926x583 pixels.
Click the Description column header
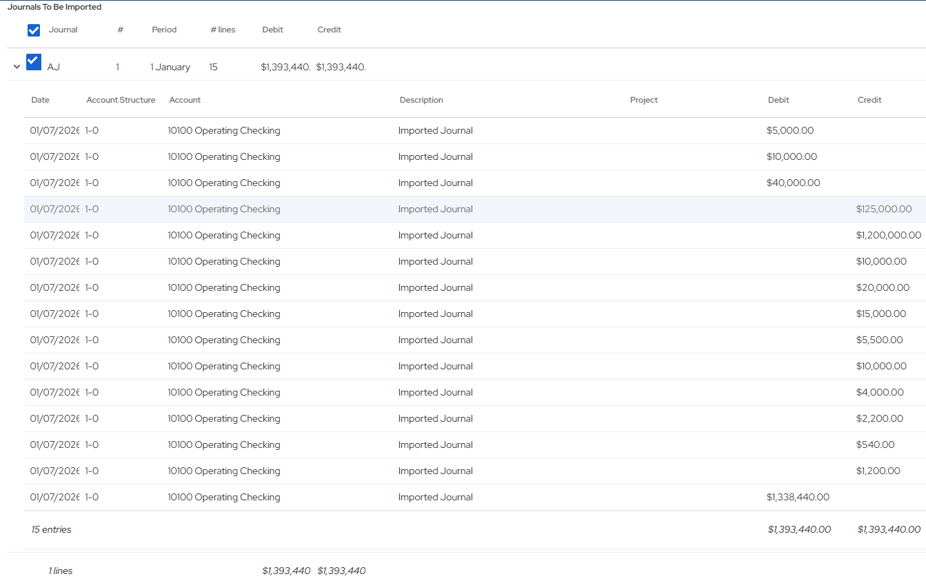[421, 100]
